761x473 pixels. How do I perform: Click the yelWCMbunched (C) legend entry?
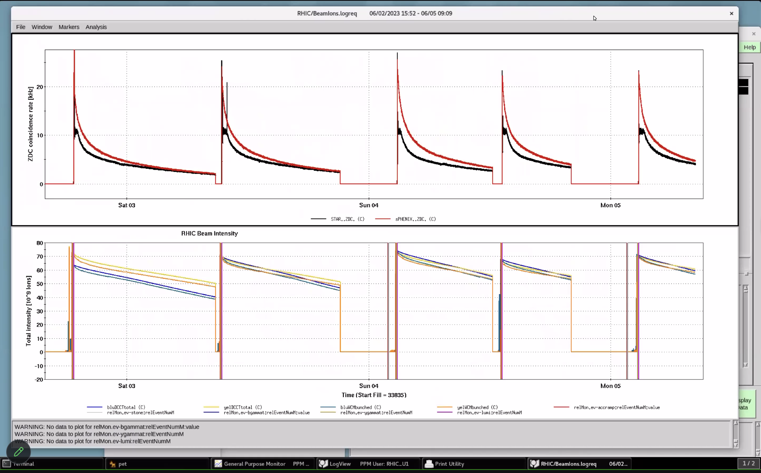(x=467, y=407)
